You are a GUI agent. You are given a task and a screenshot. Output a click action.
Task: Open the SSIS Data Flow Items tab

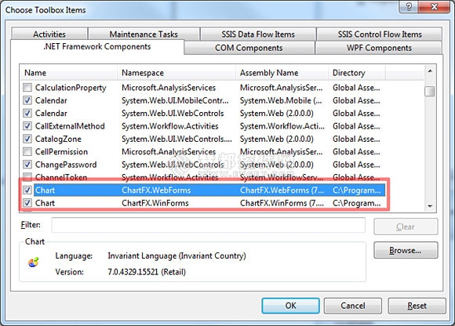coord(258,34)
